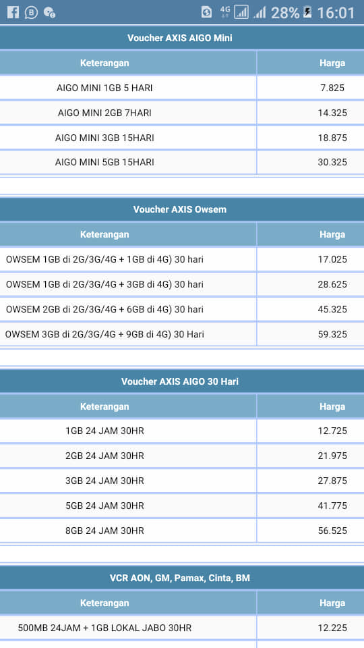Choose AIGO MINI 3GB 15HARI entry

pos(182,138)
